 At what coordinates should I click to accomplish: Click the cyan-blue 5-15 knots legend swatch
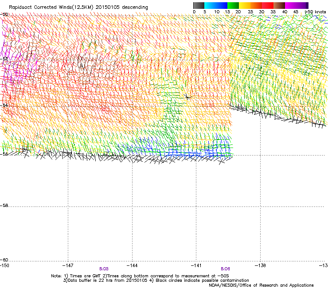point(216,5)
